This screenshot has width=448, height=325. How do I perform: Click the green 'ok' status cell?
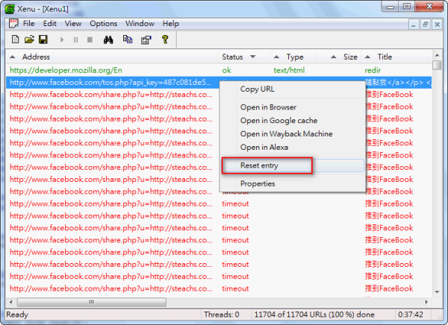click(x=226, y=70)
